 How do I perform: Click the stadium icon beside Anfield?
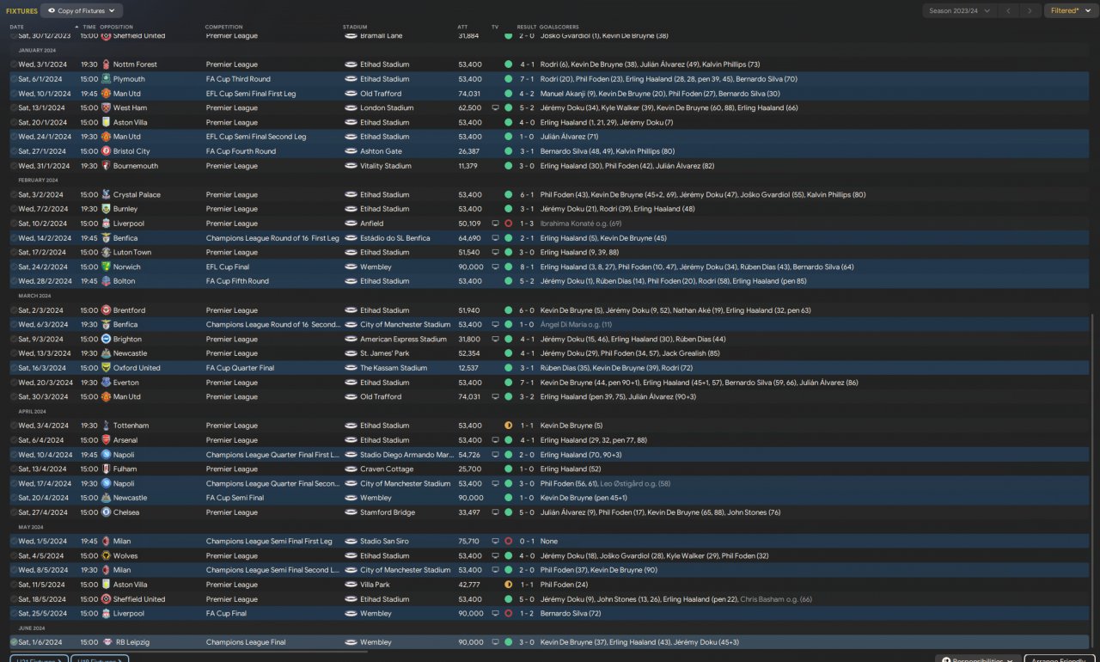(x=351, y=224)
